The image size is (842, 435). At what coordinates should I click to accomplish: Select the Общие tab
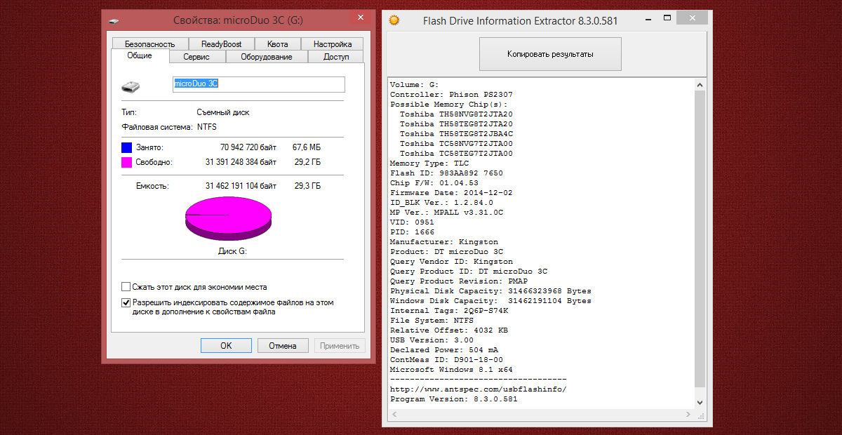pos(140,56)
